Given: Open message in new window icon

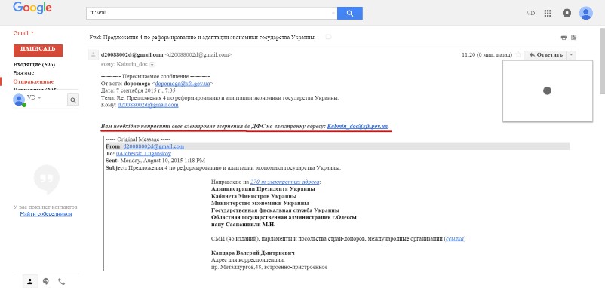Looking at the screenshot, I should (574, 38).
